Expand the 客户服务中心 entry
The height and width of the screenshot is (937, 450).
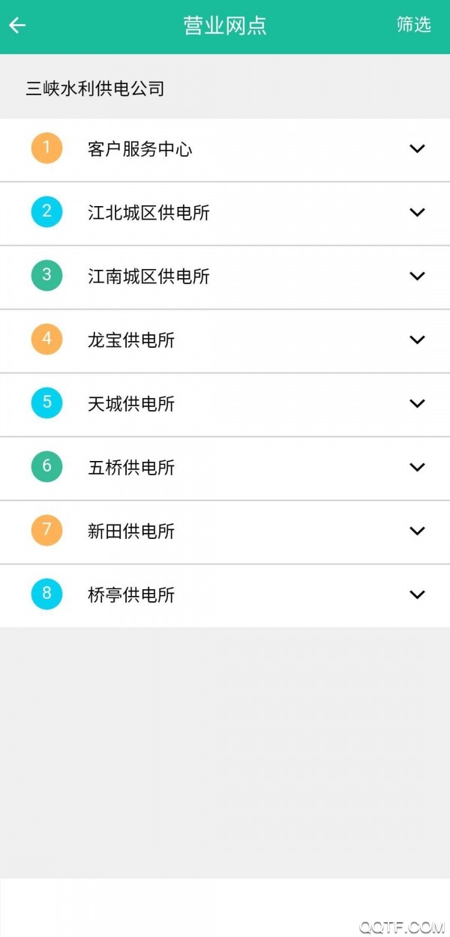(418, 148)
